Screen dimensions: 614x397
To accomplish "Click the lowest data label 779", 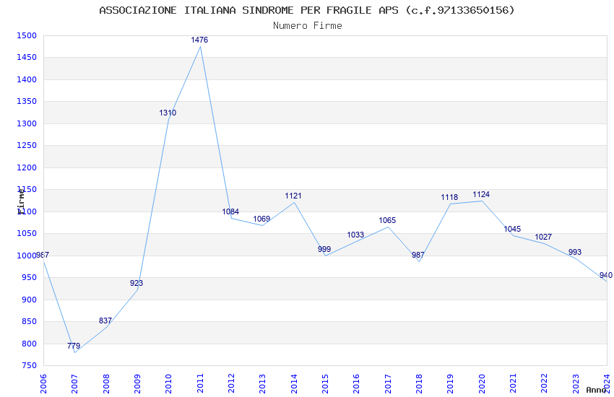I will tap(74, 346).
